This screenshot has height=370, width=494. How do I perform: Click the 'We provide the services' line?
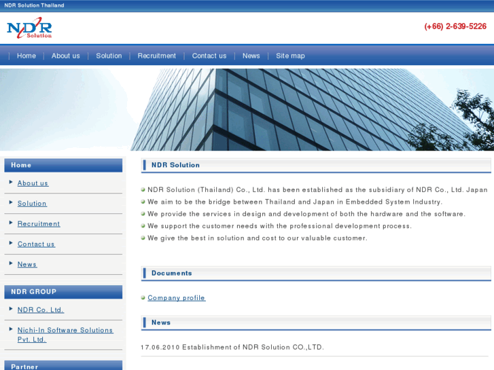(306, 214)
